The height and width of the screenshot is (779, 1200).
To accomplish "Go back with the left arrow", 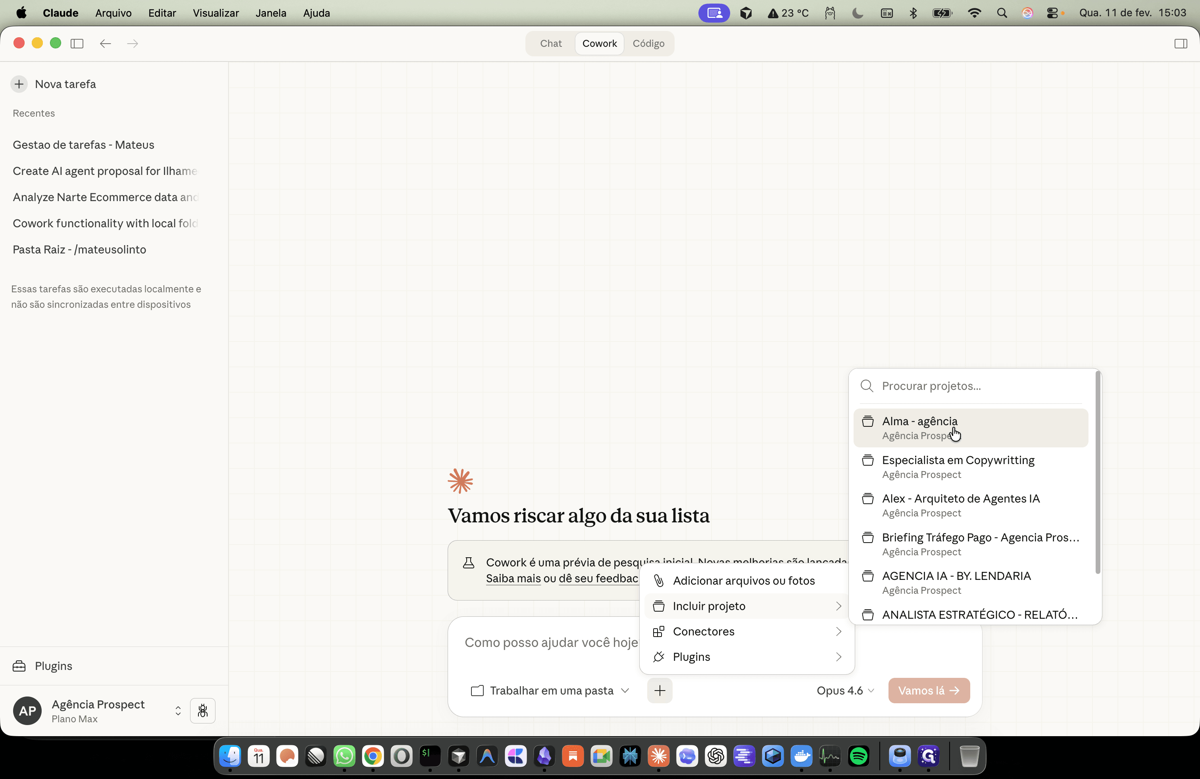I will click(x=105, y=43).
